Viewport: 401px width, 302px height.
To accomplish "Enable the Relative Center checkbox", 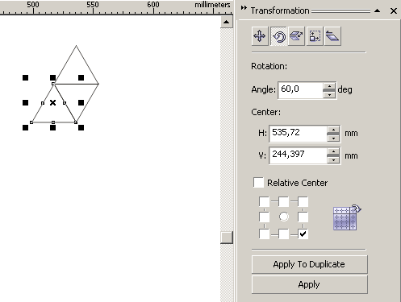I will pos(258,183).
